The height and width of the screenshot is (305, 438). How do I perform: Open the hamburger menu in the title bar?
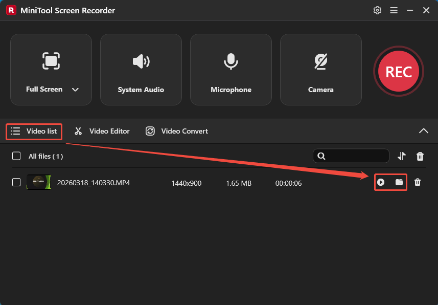click(394, 10)
